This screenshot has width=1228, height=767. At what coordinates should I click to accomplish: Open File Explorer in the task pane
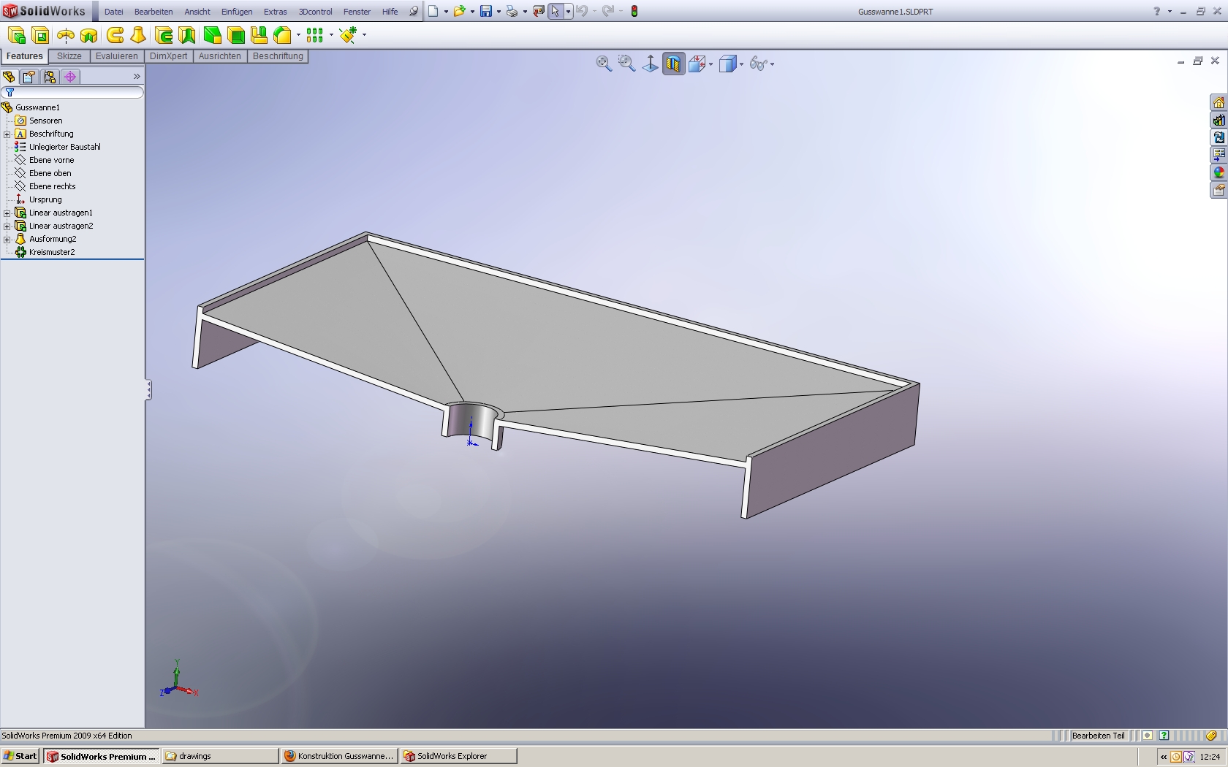pos(1218,138)
